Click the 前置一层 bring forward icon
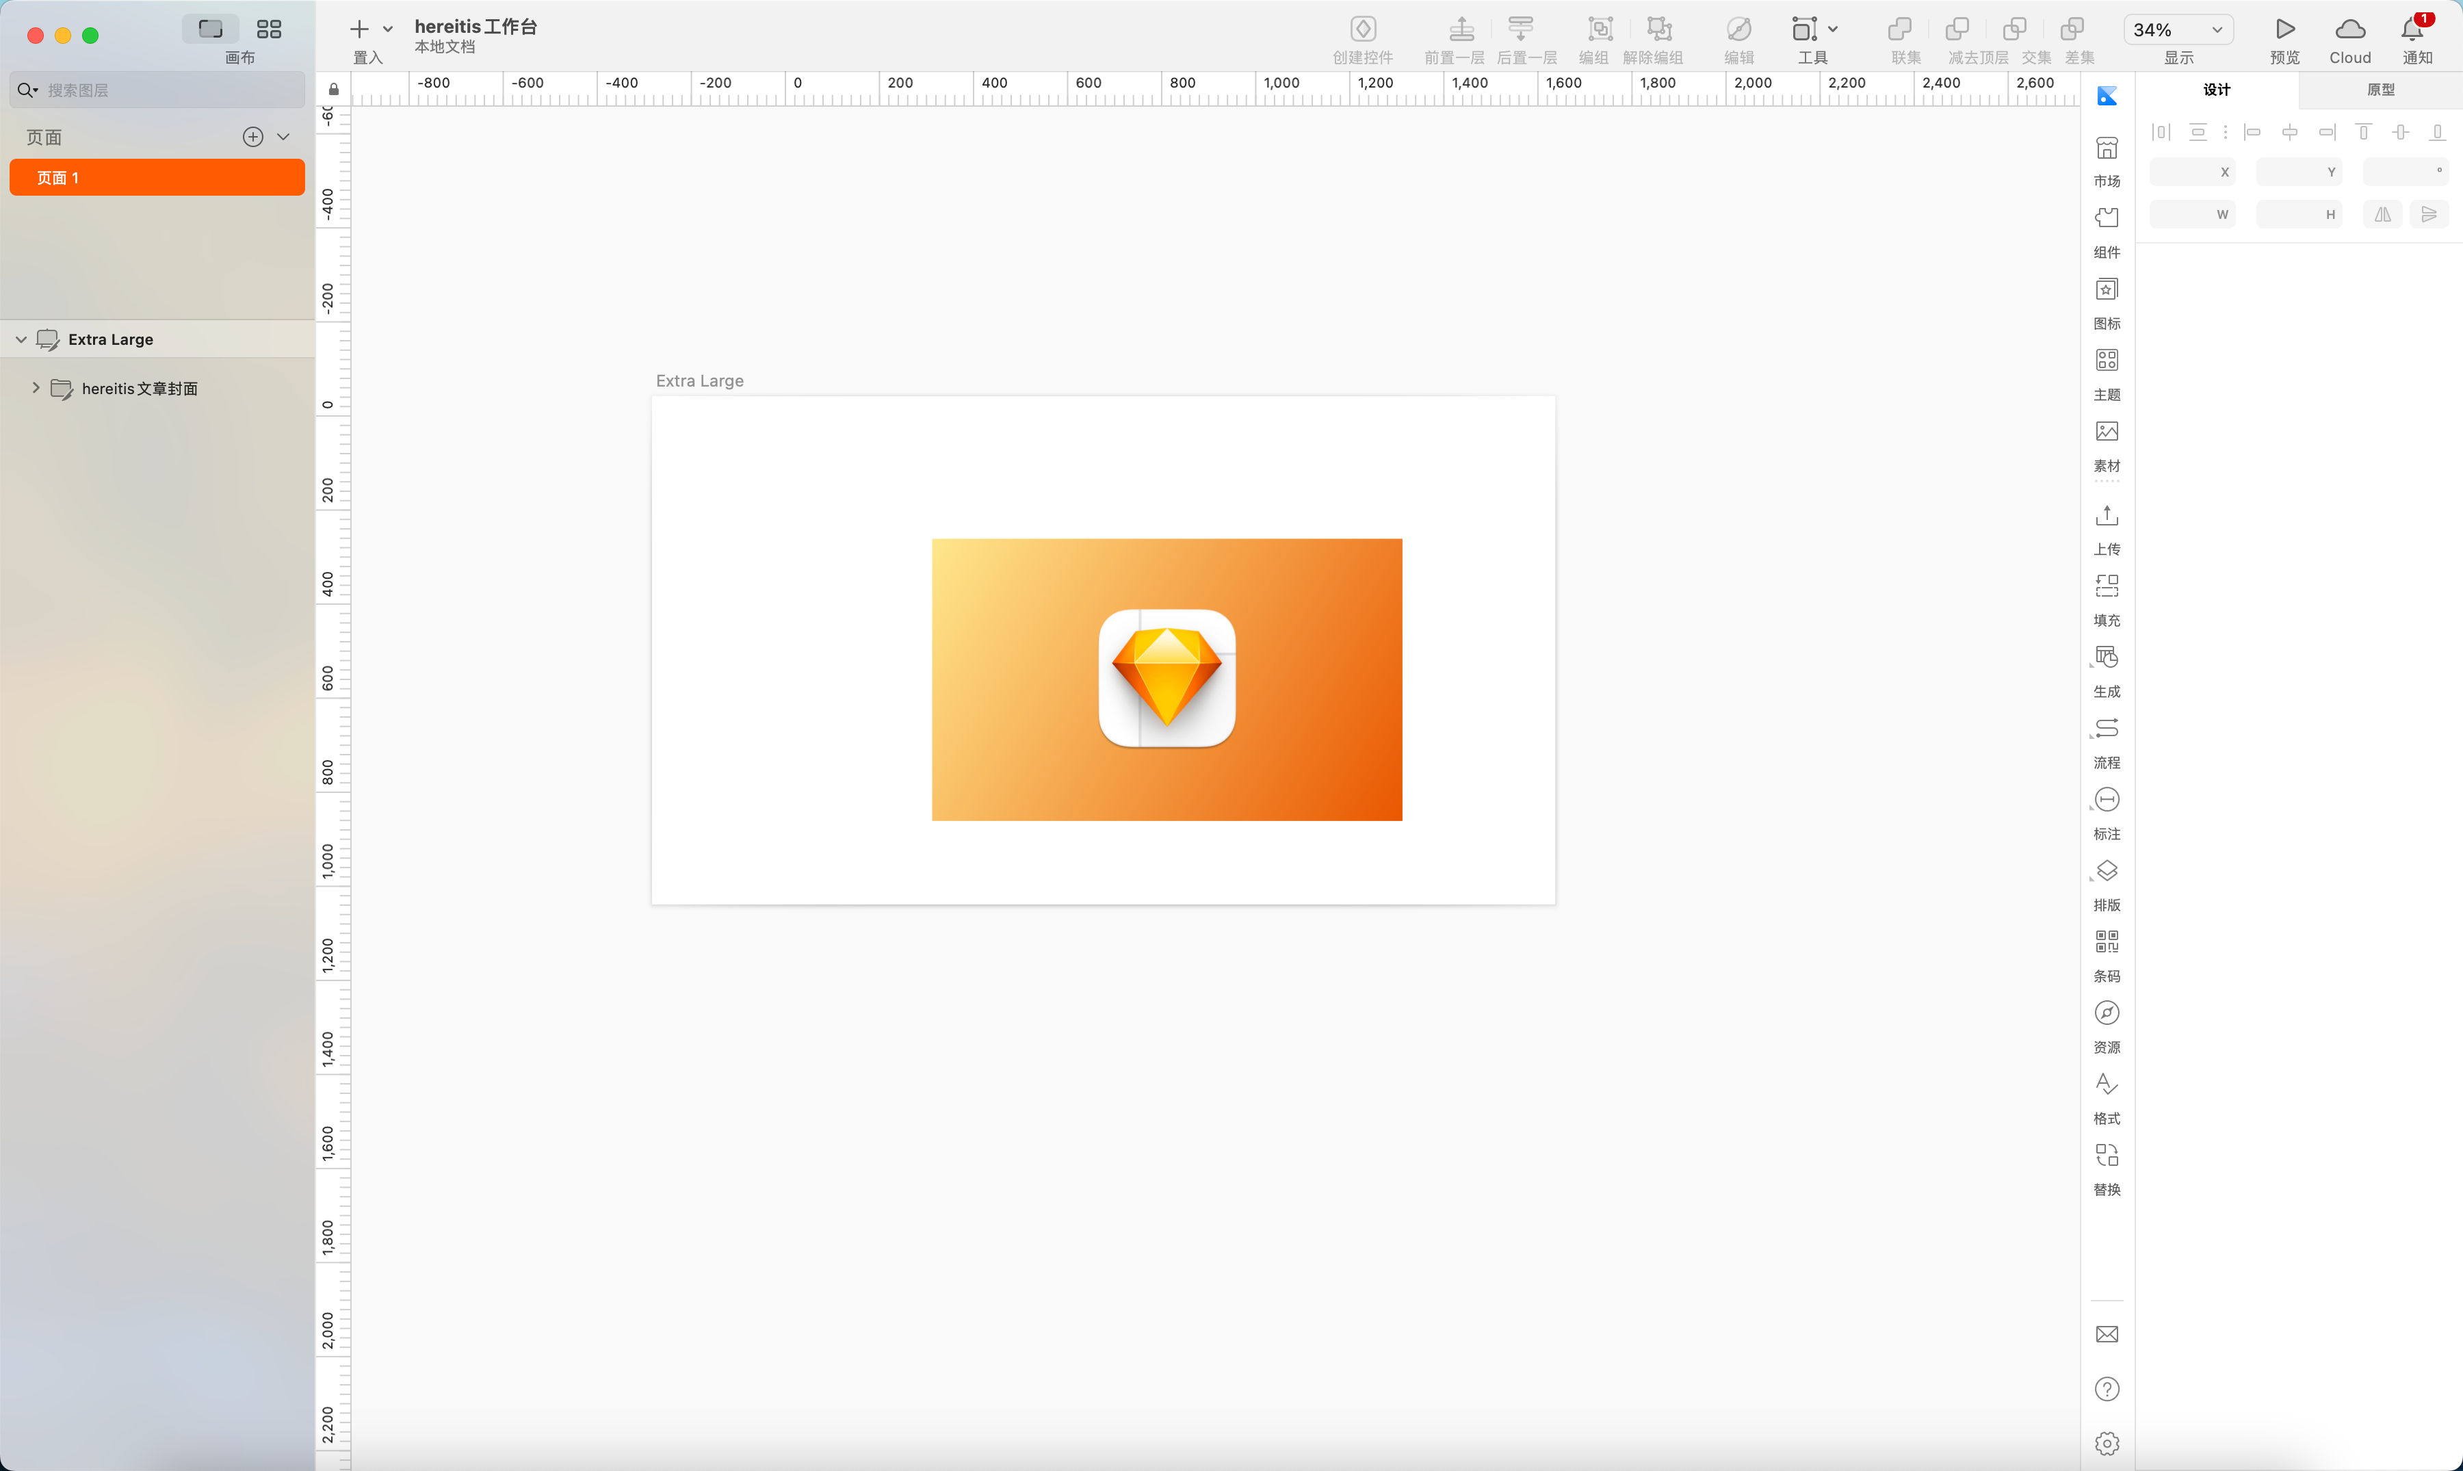The image size is (2463, 1471). click(1461, 29)
